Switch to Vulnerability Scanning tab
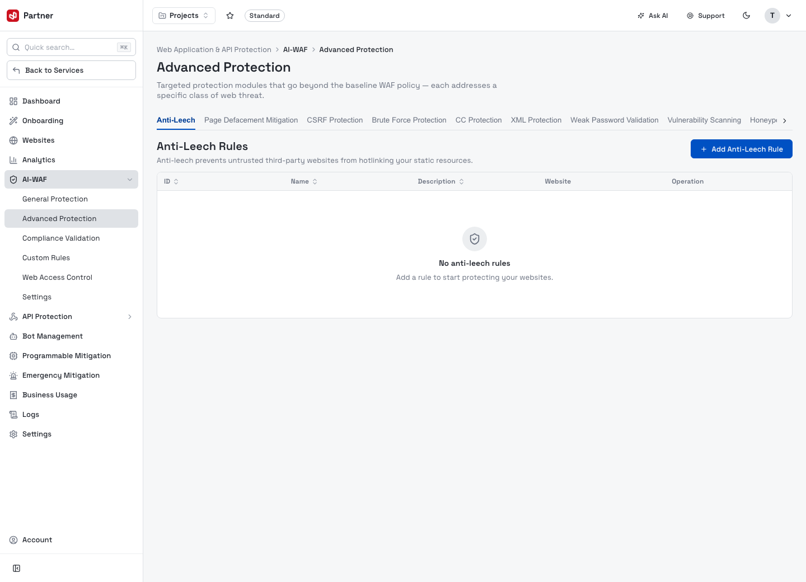 [x=704, y=120]
